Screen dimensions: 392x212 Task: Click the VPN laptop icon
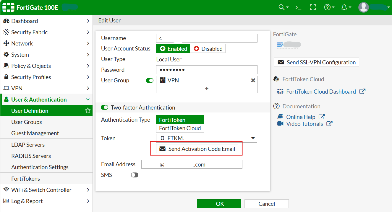6,88
